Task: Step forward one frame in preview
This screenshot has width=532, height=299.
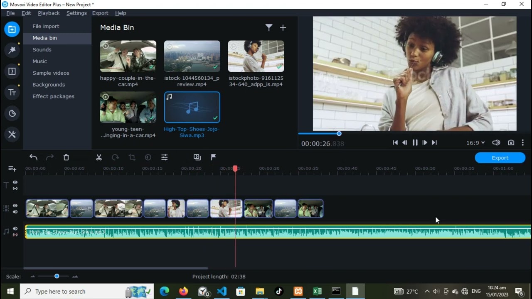Action: (x=424, y=142)
